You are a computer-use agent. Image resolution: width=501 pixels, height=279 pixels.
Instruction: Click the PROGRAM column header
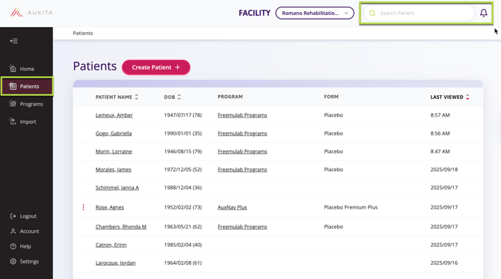coord(230,96)
